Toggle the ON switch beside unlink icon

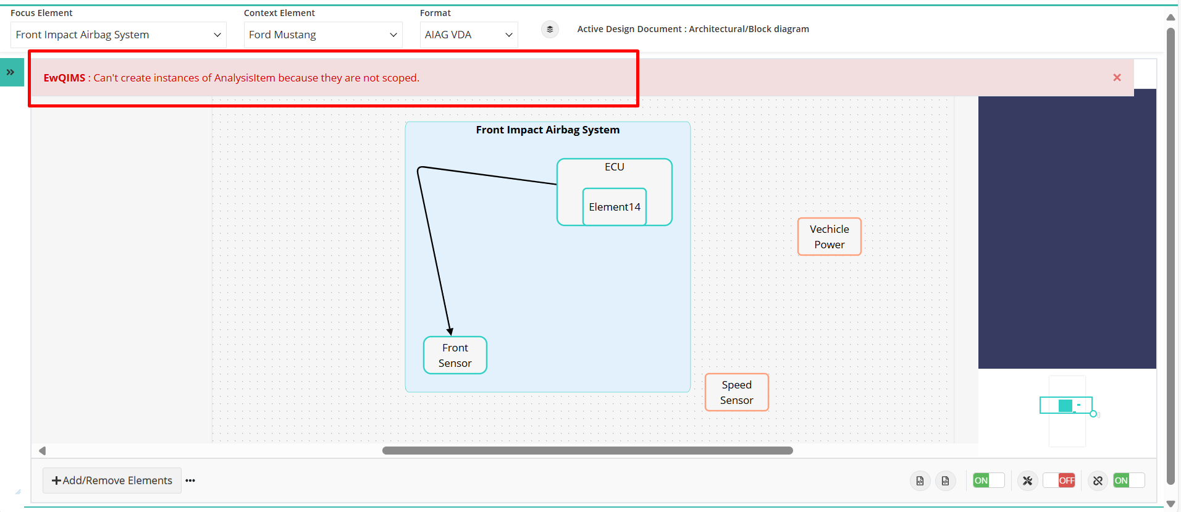pyautogui.click(x=1129, y=481)
